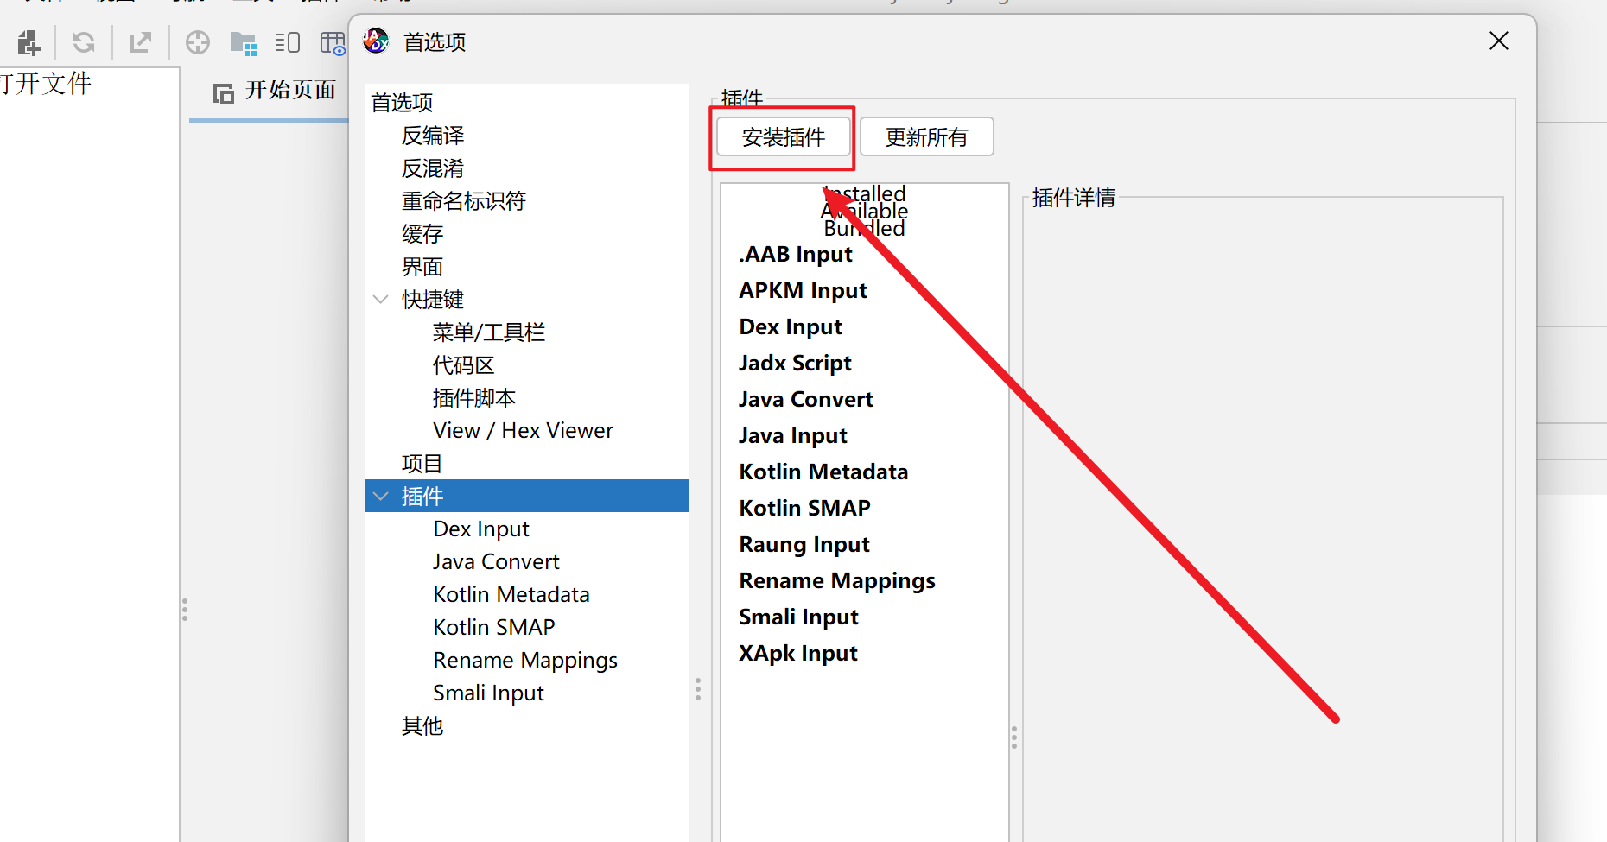Select 反编译 in preferences tree
1607x842 pixels.
(433, 136)
